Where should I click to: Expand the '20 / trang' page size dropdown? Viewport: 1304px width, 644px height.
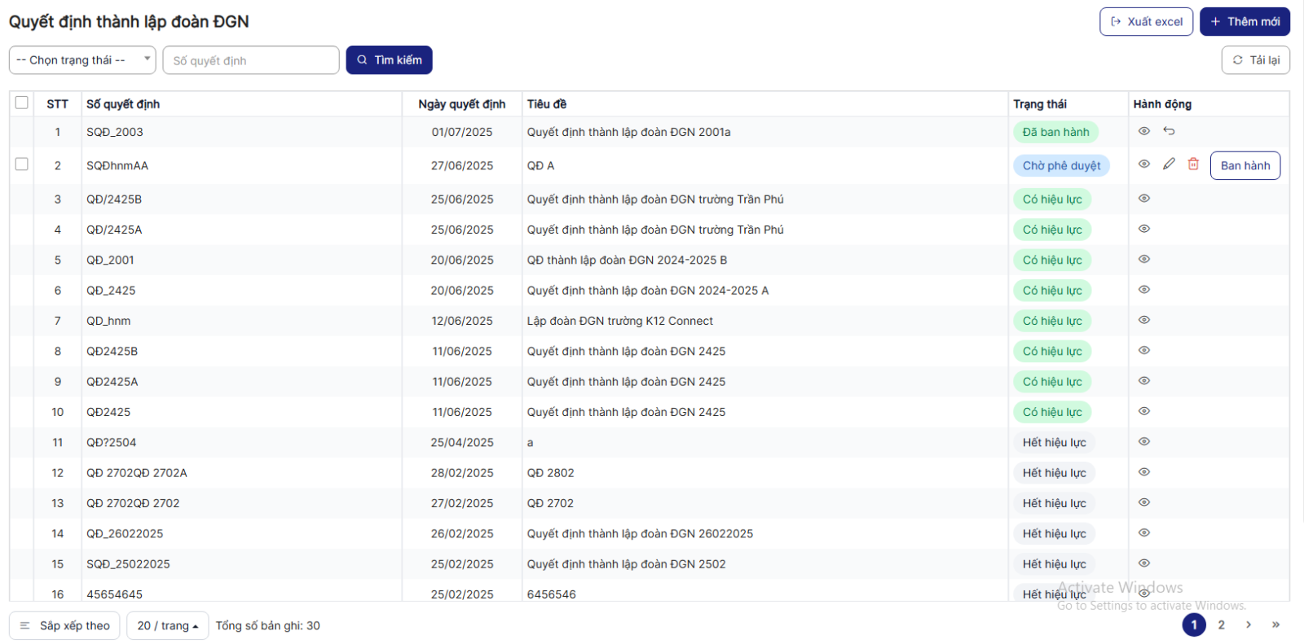click(x=167, y=625)
